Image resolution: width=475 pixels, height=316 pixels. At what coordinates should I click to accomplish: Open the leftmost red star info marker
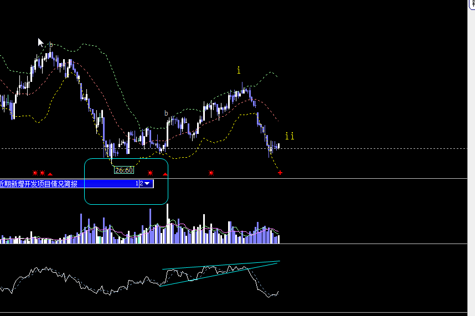(x=35, y=173)
